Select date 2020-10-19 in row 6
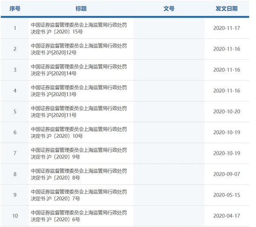Screen dimensions: 256x227 tap(227, 132)
